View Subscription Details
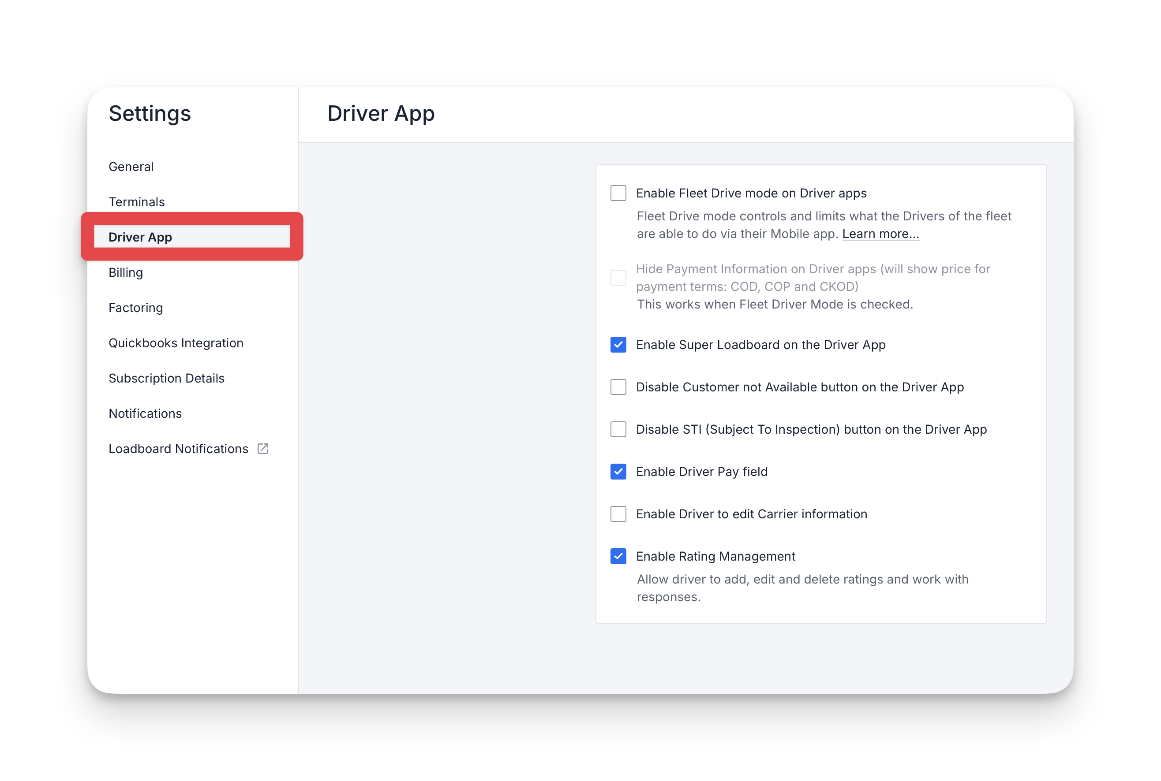 tap(166, 378)
